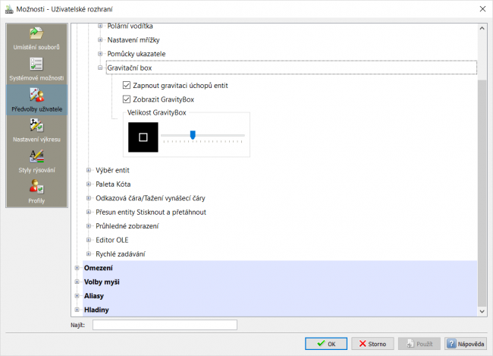This screenshot has height=356, width=493.
Task: Click the GravityBox size preview box
Action: (143, 137)
